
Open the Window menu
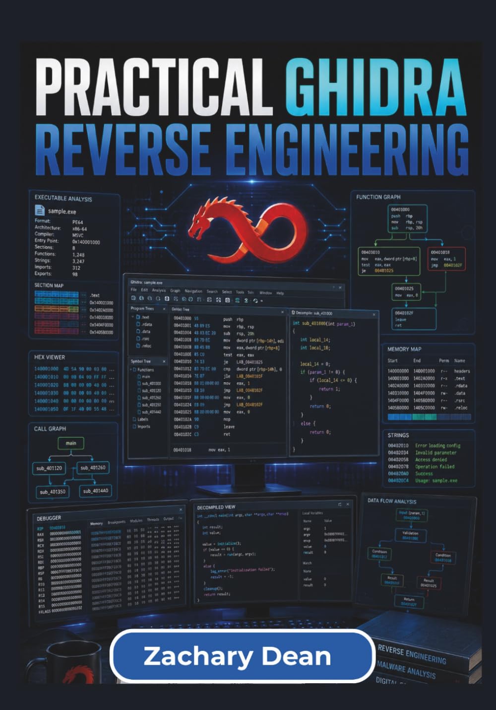265,293
